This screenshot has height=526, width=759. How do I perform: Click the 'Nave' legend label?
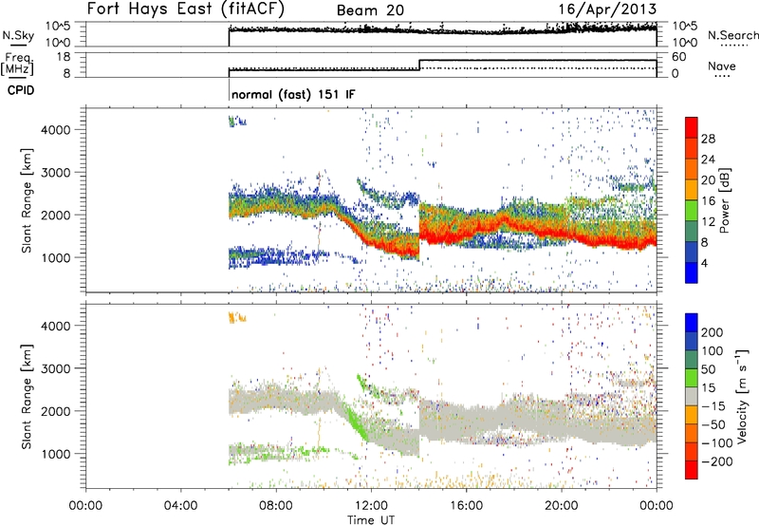722,66
